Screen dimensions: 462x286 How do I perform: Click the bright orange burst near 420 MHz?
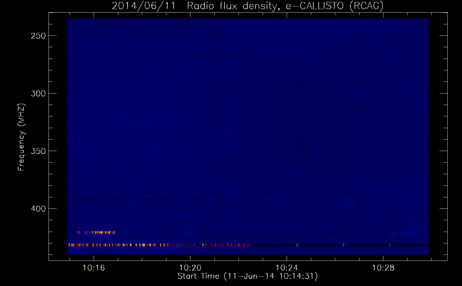(x=96, y=233)
